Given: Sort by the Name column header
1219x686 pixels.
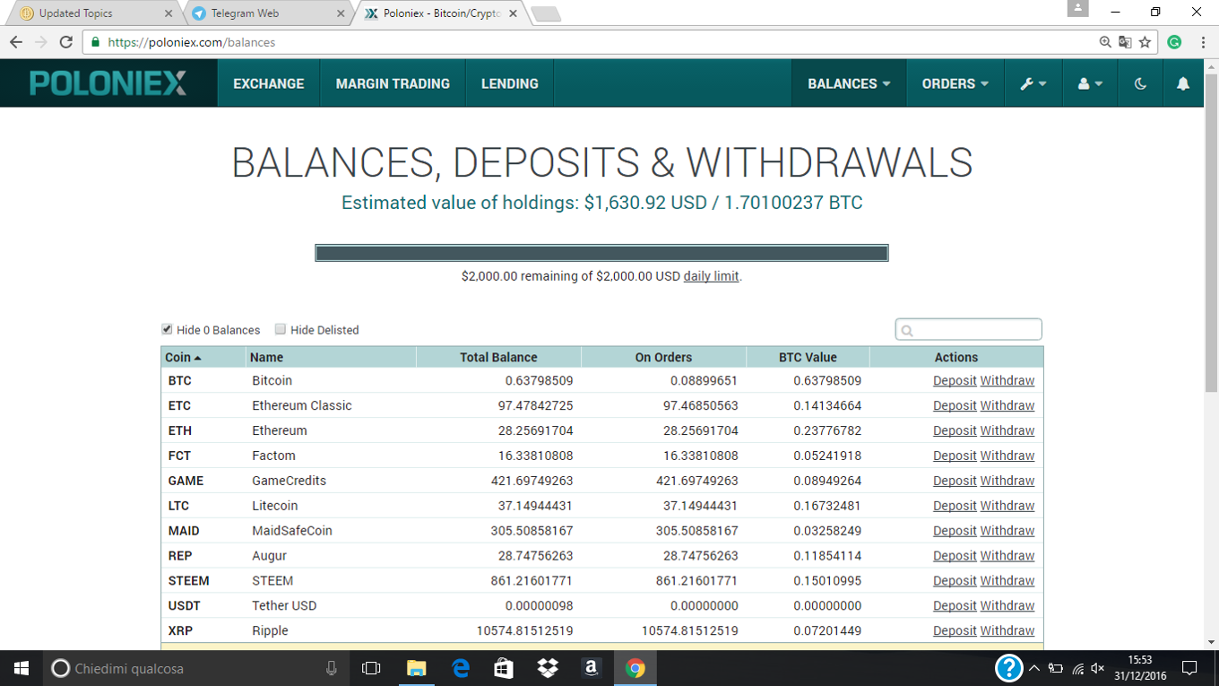Looking at the screenshot, I should pos(331,357).
